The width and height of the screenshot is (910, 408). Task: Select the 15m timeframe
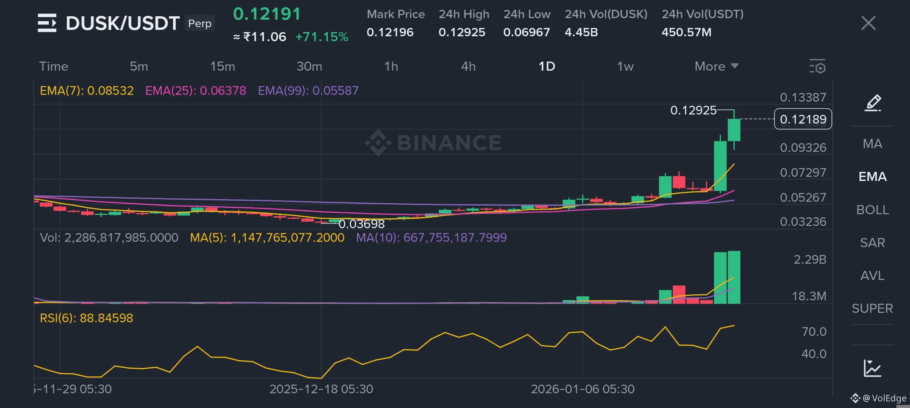click(223, 66)
